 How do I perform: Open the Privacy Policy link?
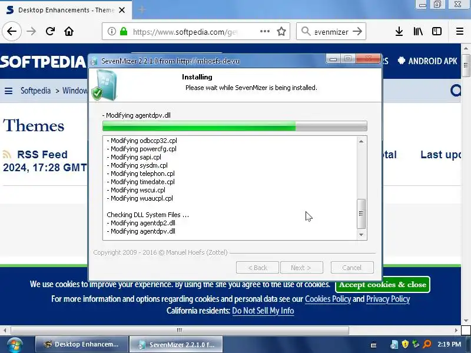point(388,299)
